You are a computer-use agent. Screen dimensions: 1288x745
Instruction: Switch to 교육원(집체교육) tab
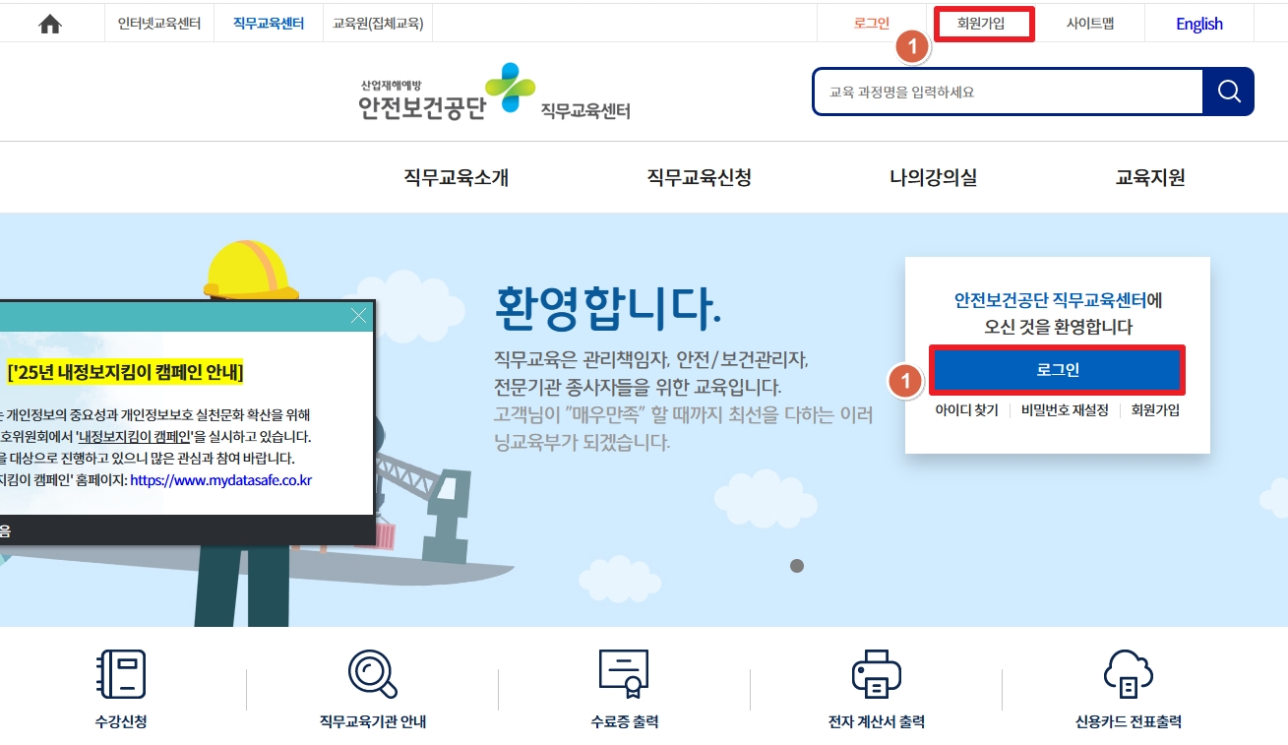click(378, 24)
